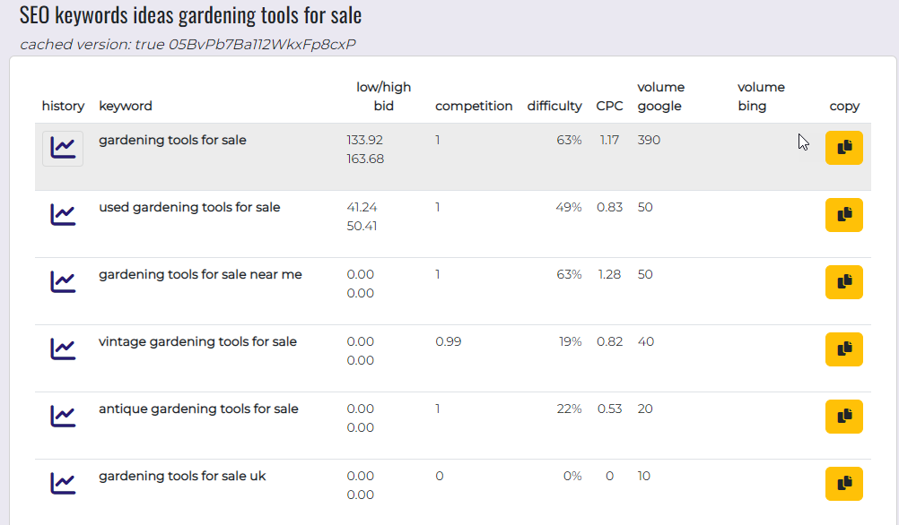Viewport: 899px width, 525px height.
Task: Click the volume google column header
Action: (660, 96)
